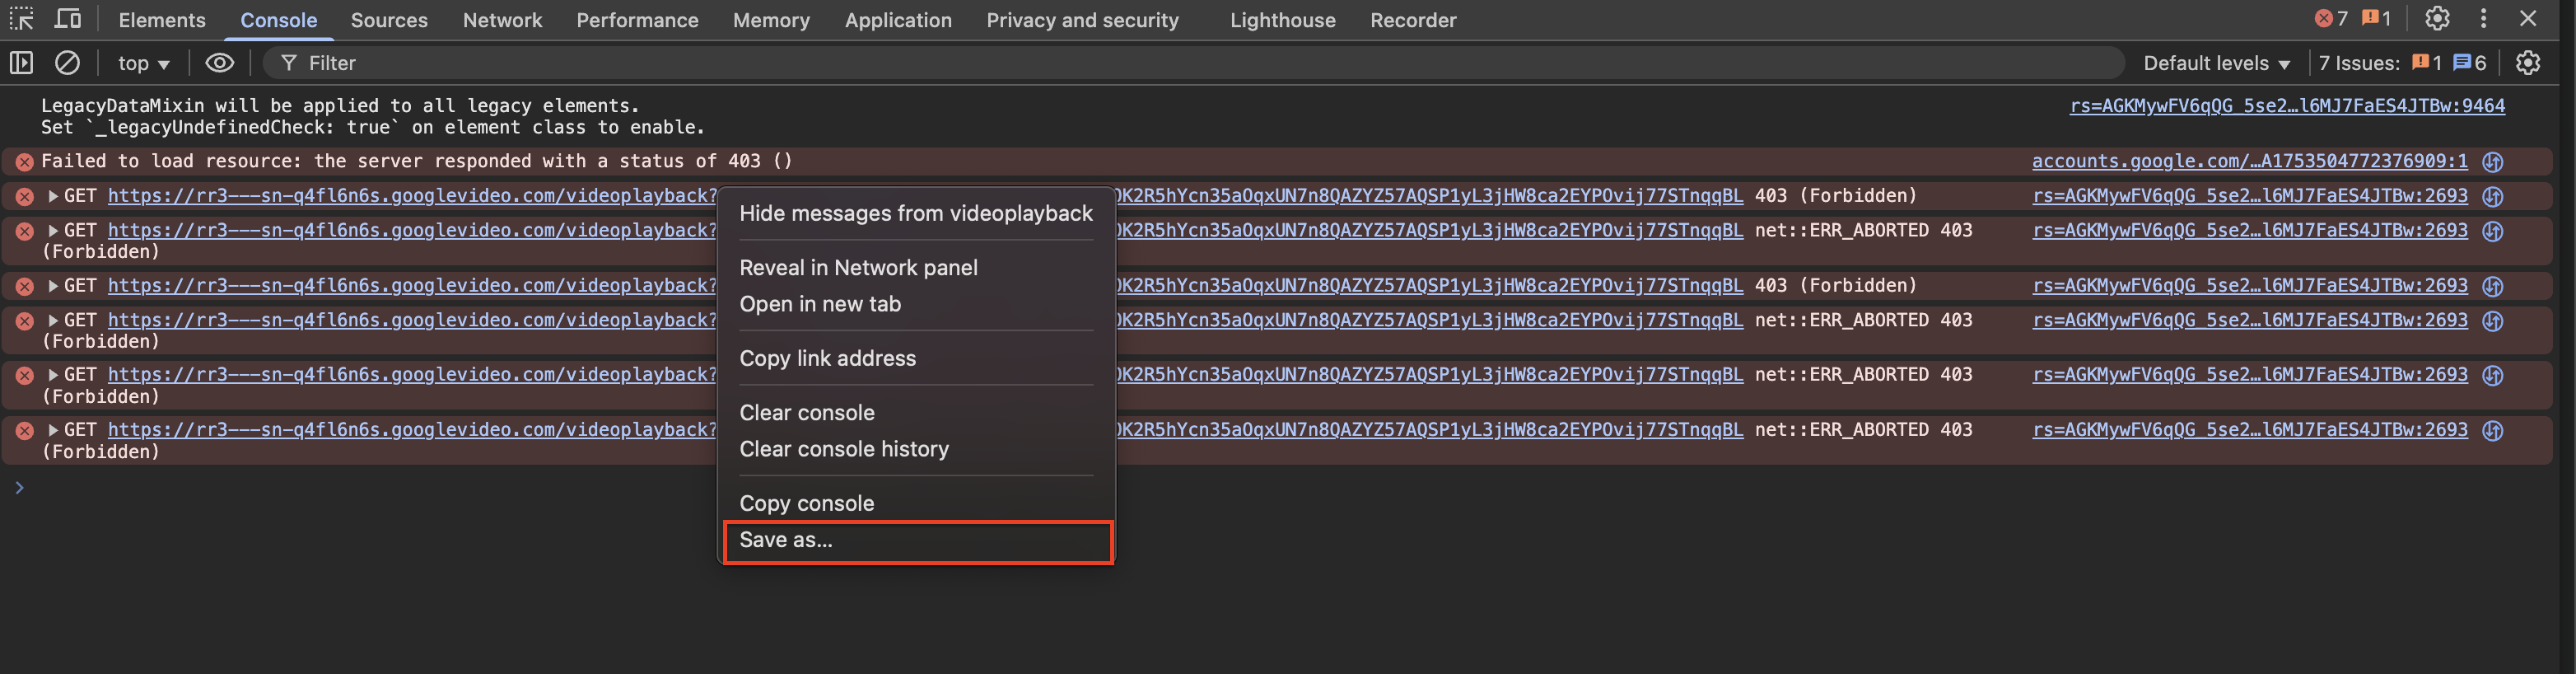The image size is (2576, 674).
Task: Expand the first GET videoplayback error
Action: [x=53, y=196]
